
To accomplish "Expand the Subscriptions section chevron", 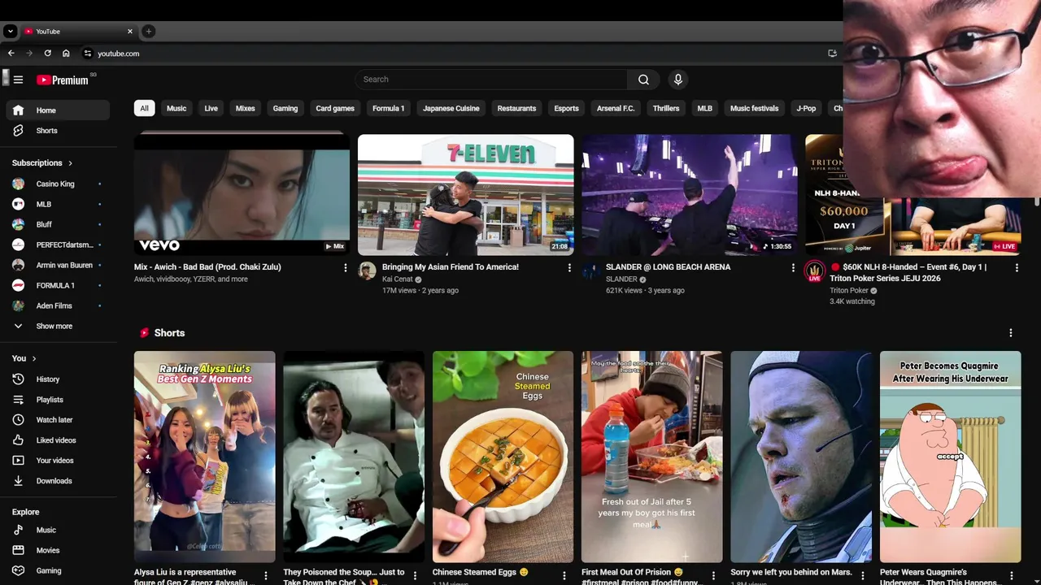I will click(70, 163).
